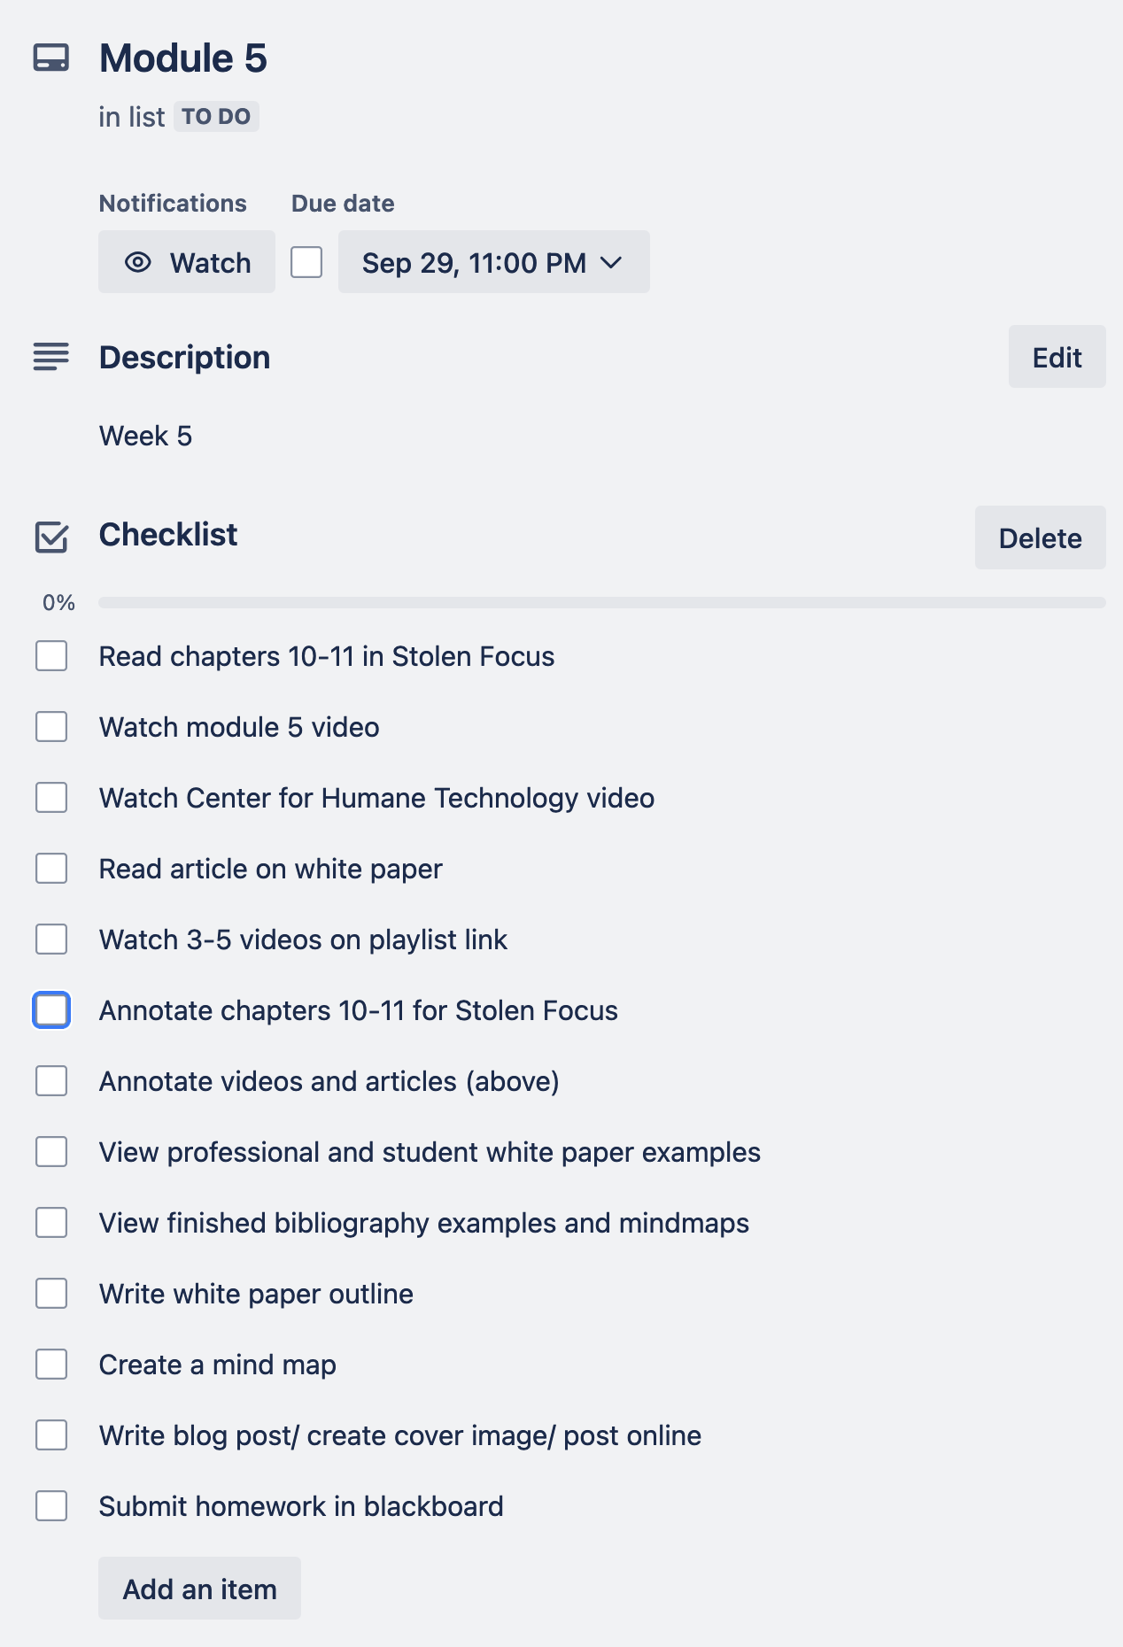The image size is (1123, 1647).
Task: Click 'Read article on white paper' item text
Action: [270, 869]
